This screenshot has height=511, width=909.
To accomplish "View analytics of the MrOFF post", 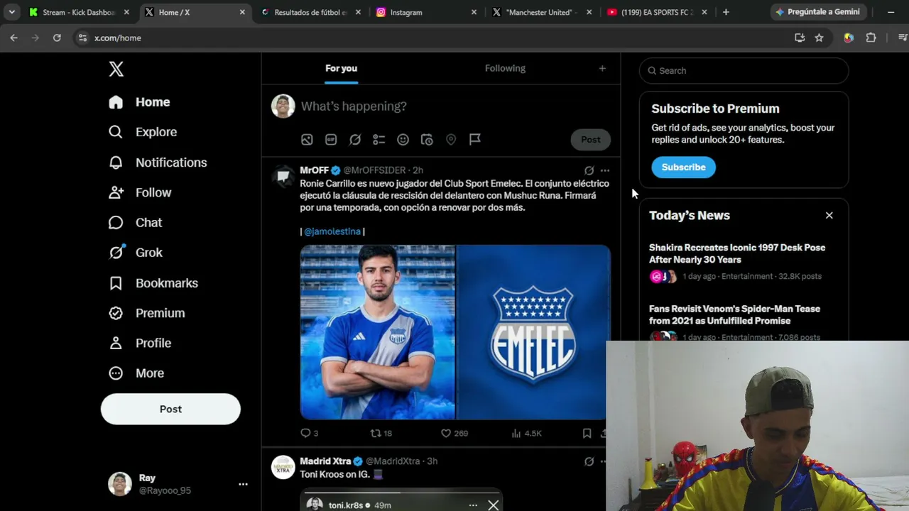I will coord(526,433).
